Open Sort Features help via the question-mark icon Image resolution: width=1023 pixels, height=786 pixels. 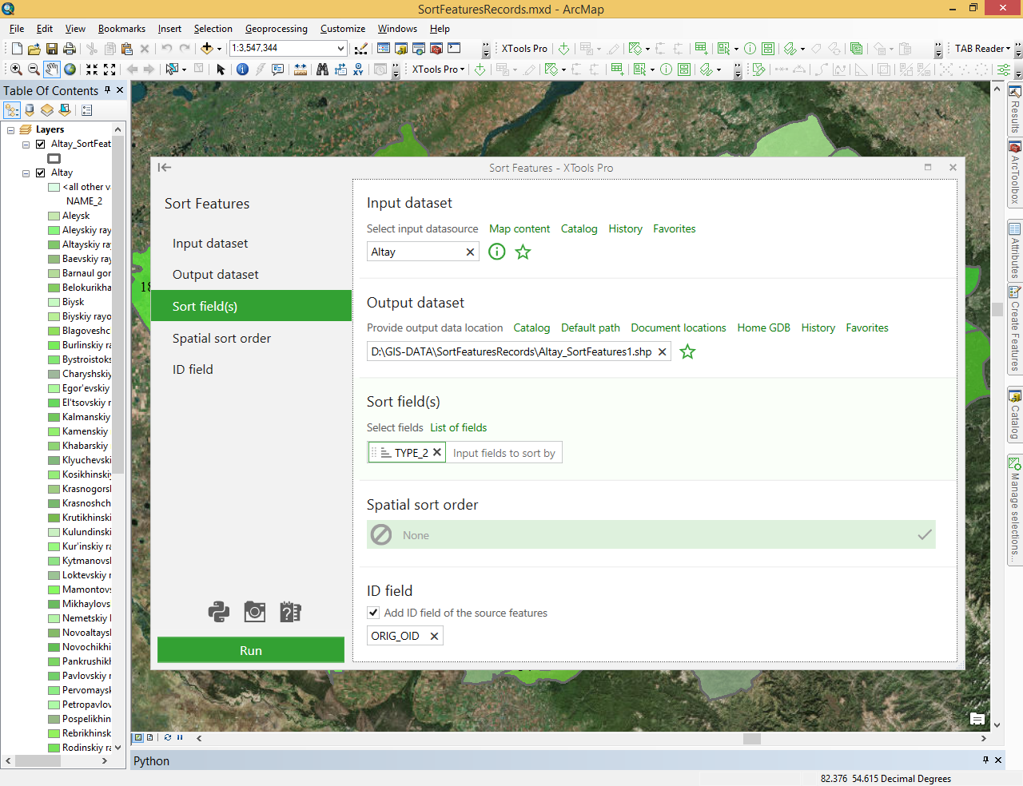[289, 611]
